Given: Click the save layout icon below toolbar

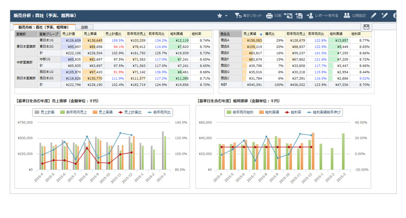Looking at the screenshot, I should tap(366, 27).
